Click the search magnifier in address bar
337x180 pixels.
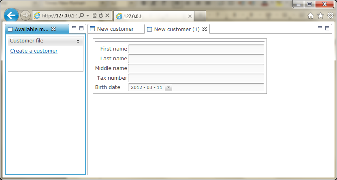click(81, 15)
